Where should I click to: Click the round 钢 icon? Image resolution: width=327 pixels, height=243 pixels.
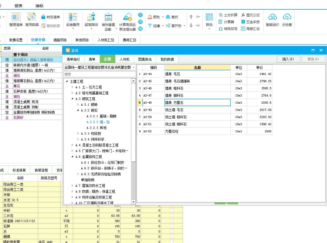click(x=140, y=22)
